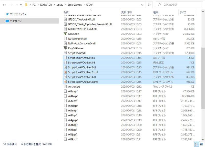
Task: Switch to details view layout
Action: [x=197, y=144]
